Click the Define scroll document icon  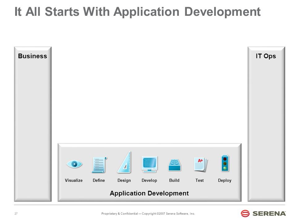pyautogui.click(x=99, y=165)
